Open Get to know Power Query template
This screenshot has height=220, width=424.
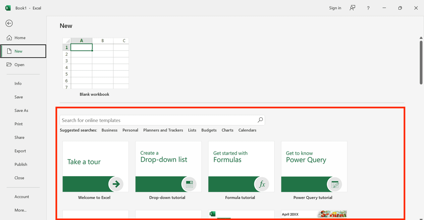click(x=314, y=167)
